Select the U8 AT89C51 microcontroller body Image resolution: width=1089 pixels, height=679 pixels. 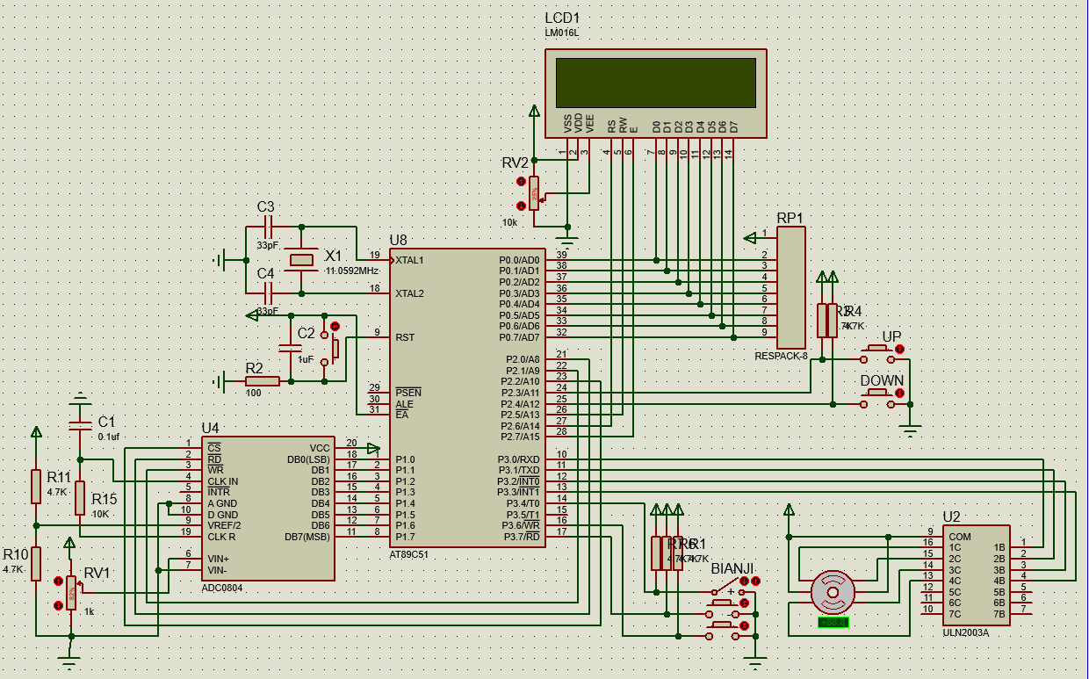tap(468, 398)
